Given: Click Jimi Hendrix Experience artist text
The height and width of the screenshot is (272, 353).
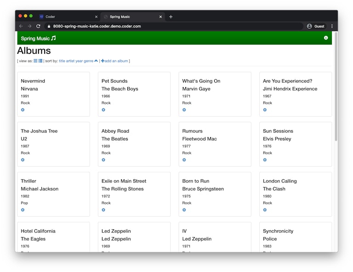Looking at the screenshot, I should (290, 89).
